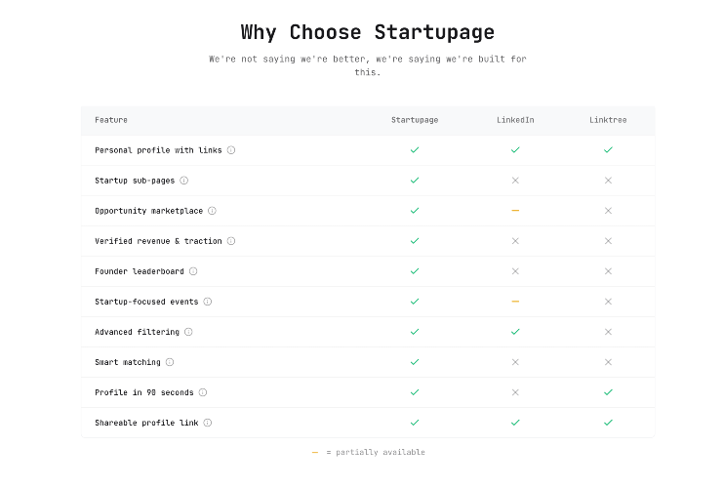This screenshot has width=723, height=488.
Task: Click LinkedIn partial dash for Startup-focused events
Action: pos(515,302)
